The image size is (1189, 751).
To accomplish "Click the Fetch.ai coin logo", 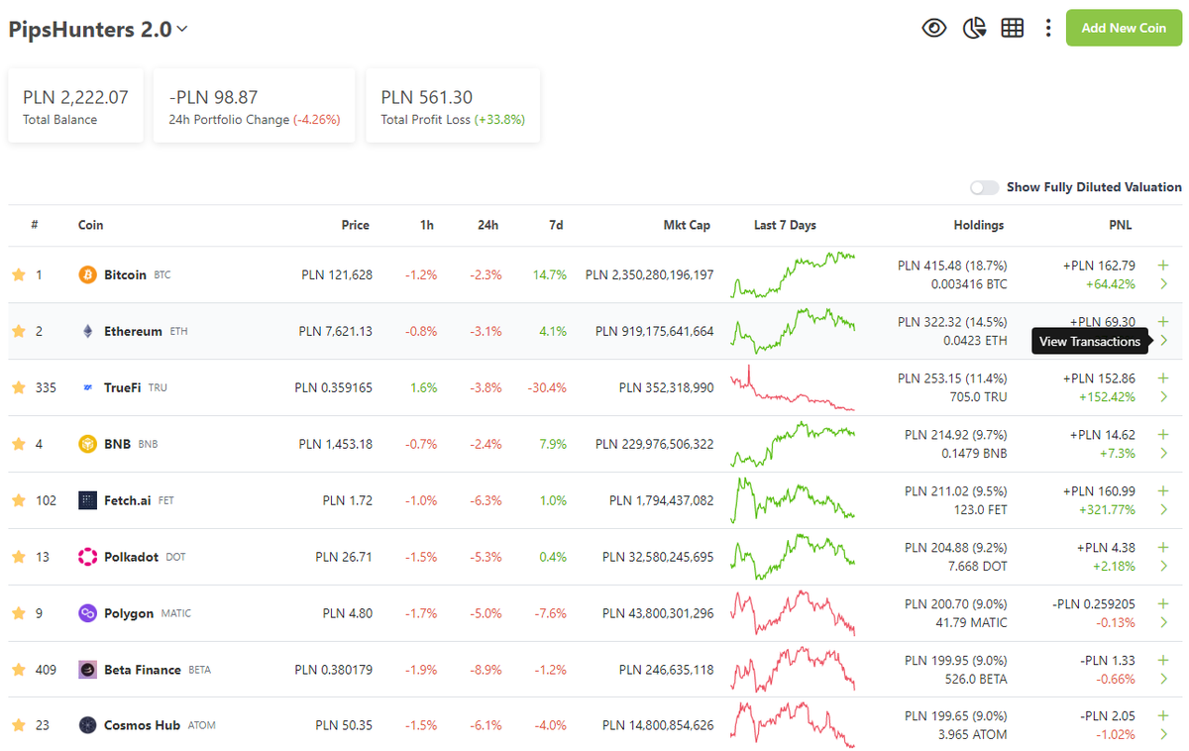I will tap(87, 500).
